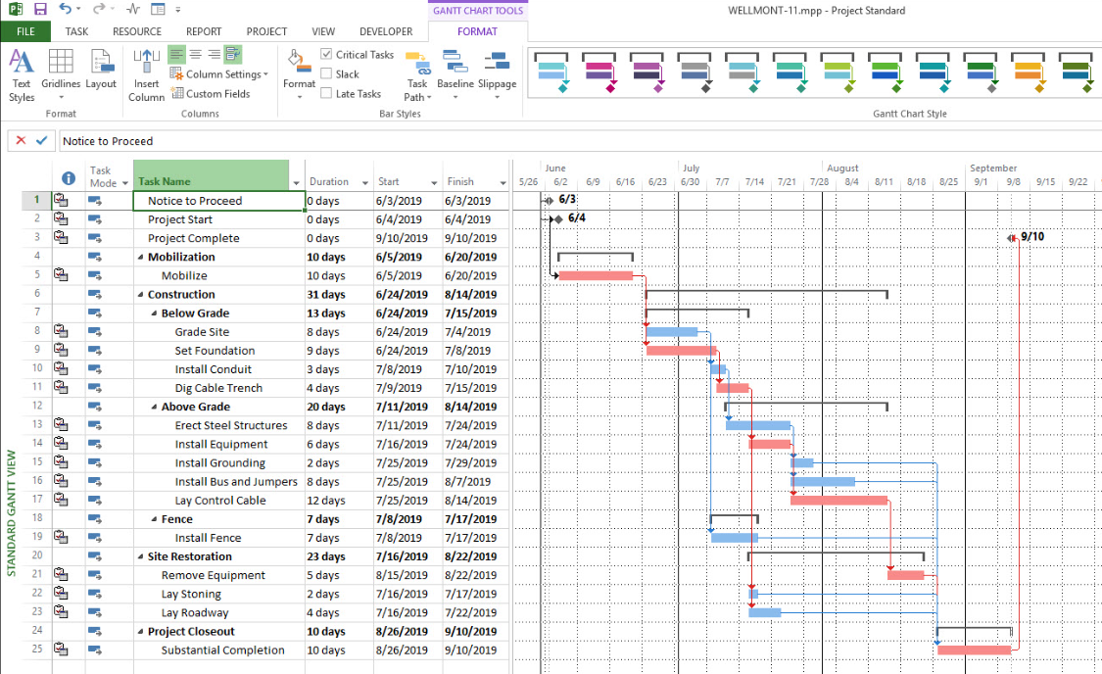Collapse the Construction summary task
The height and width of the screenshot is (674, 1102).
coord(140,295)
